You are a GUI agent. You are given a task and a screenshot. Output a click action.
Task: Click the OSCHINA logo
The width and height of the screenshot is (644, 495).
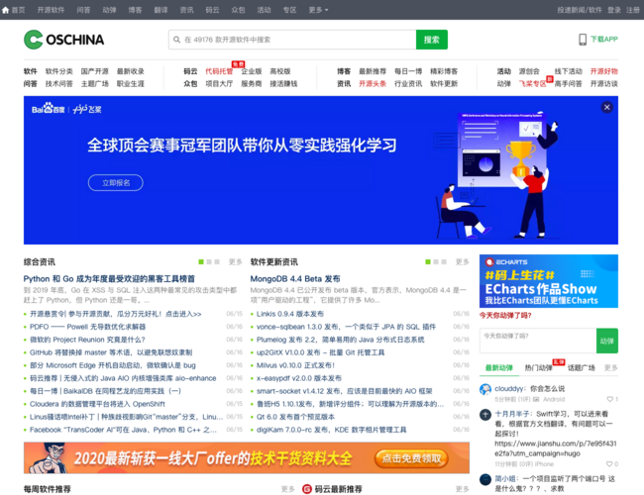coord(63,40)
